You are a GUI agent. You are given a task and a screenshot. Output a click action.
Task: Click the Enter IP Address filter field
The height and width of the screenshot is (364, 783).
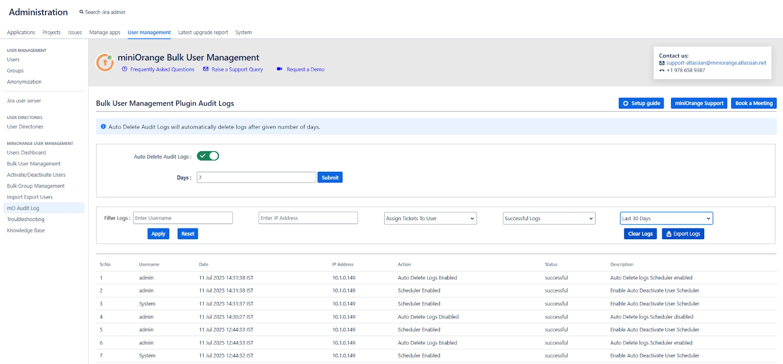[x=308, y=218]
